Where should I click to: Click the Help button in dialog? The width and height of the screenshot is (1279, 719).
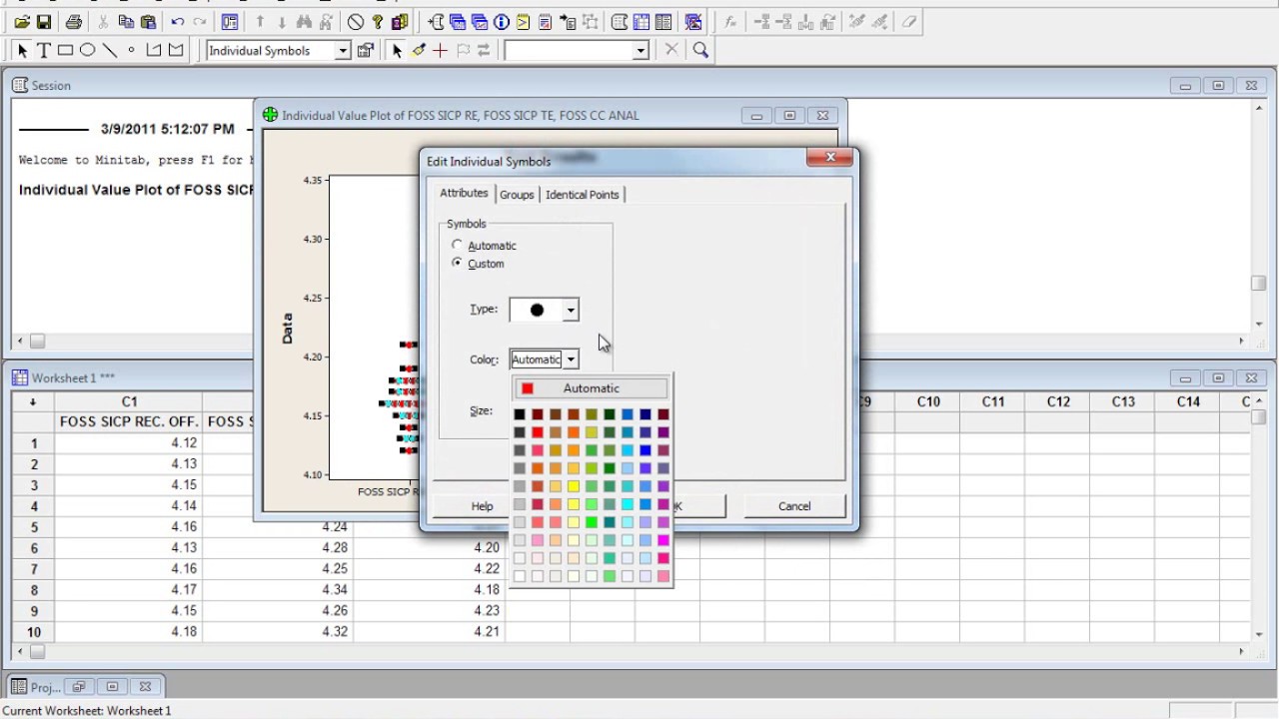[482, 506]
